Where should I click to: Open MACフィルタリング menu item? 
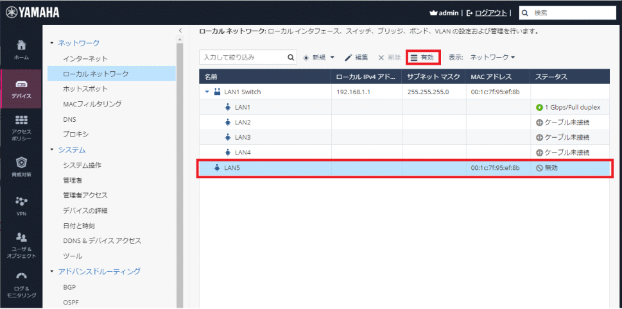tap(92, 104)
